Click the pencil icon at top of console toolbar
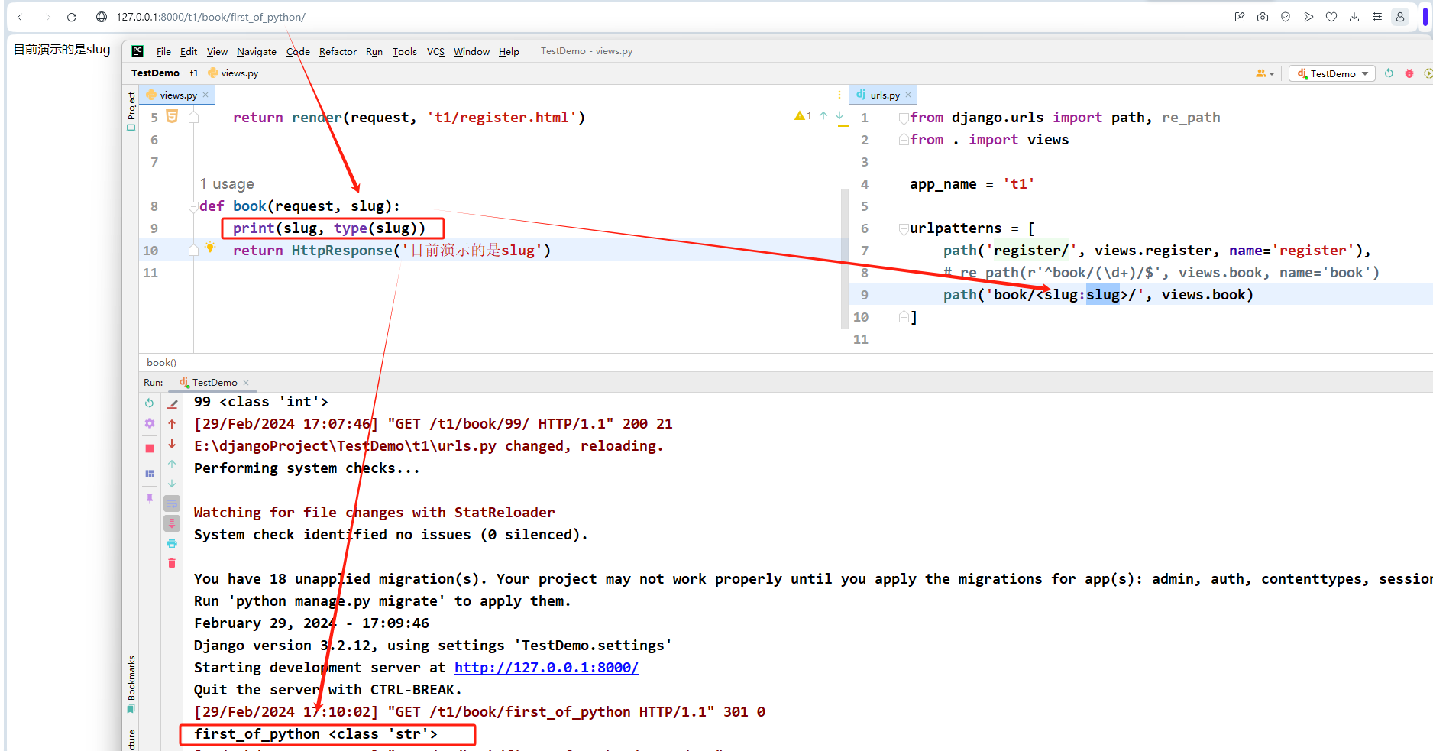Image resolution: width=1433 pixels, height=751 pixels. pos(173,404)
